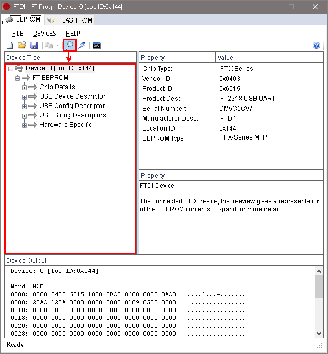
Task: Switch to the FLASH ROM tab
Action: click(x=70, y=20)
